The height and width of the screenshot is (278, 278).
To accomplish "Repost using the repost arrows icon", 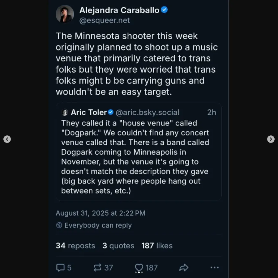I will (97, 267).
